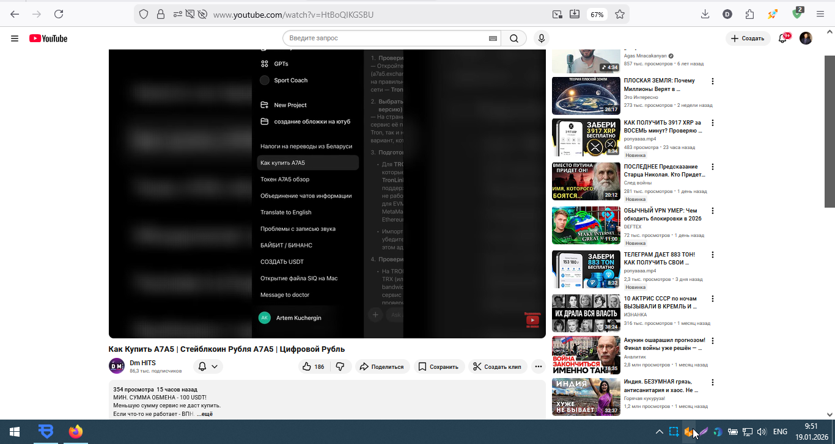
Task: Reload the YouTube page
Action: 59,14
